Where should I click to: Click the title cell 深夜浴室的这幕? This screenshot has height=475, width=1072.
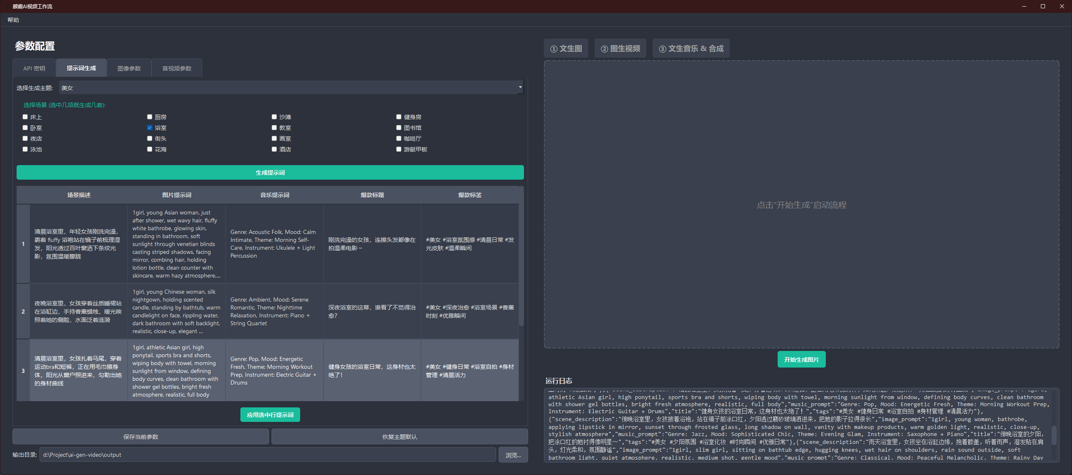[372, 312]
